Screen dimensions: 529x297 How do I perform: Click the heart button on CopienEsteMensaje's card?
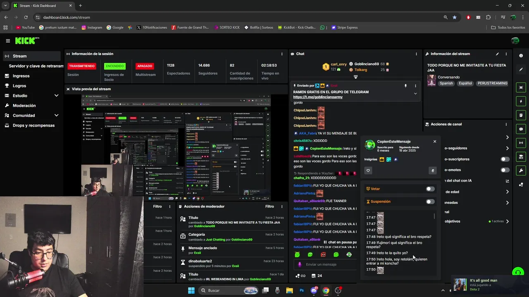point(368,170)
